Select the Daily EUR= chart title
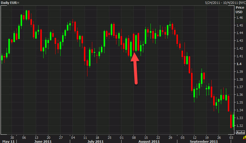The image size is (246, 143). (10, 3)
